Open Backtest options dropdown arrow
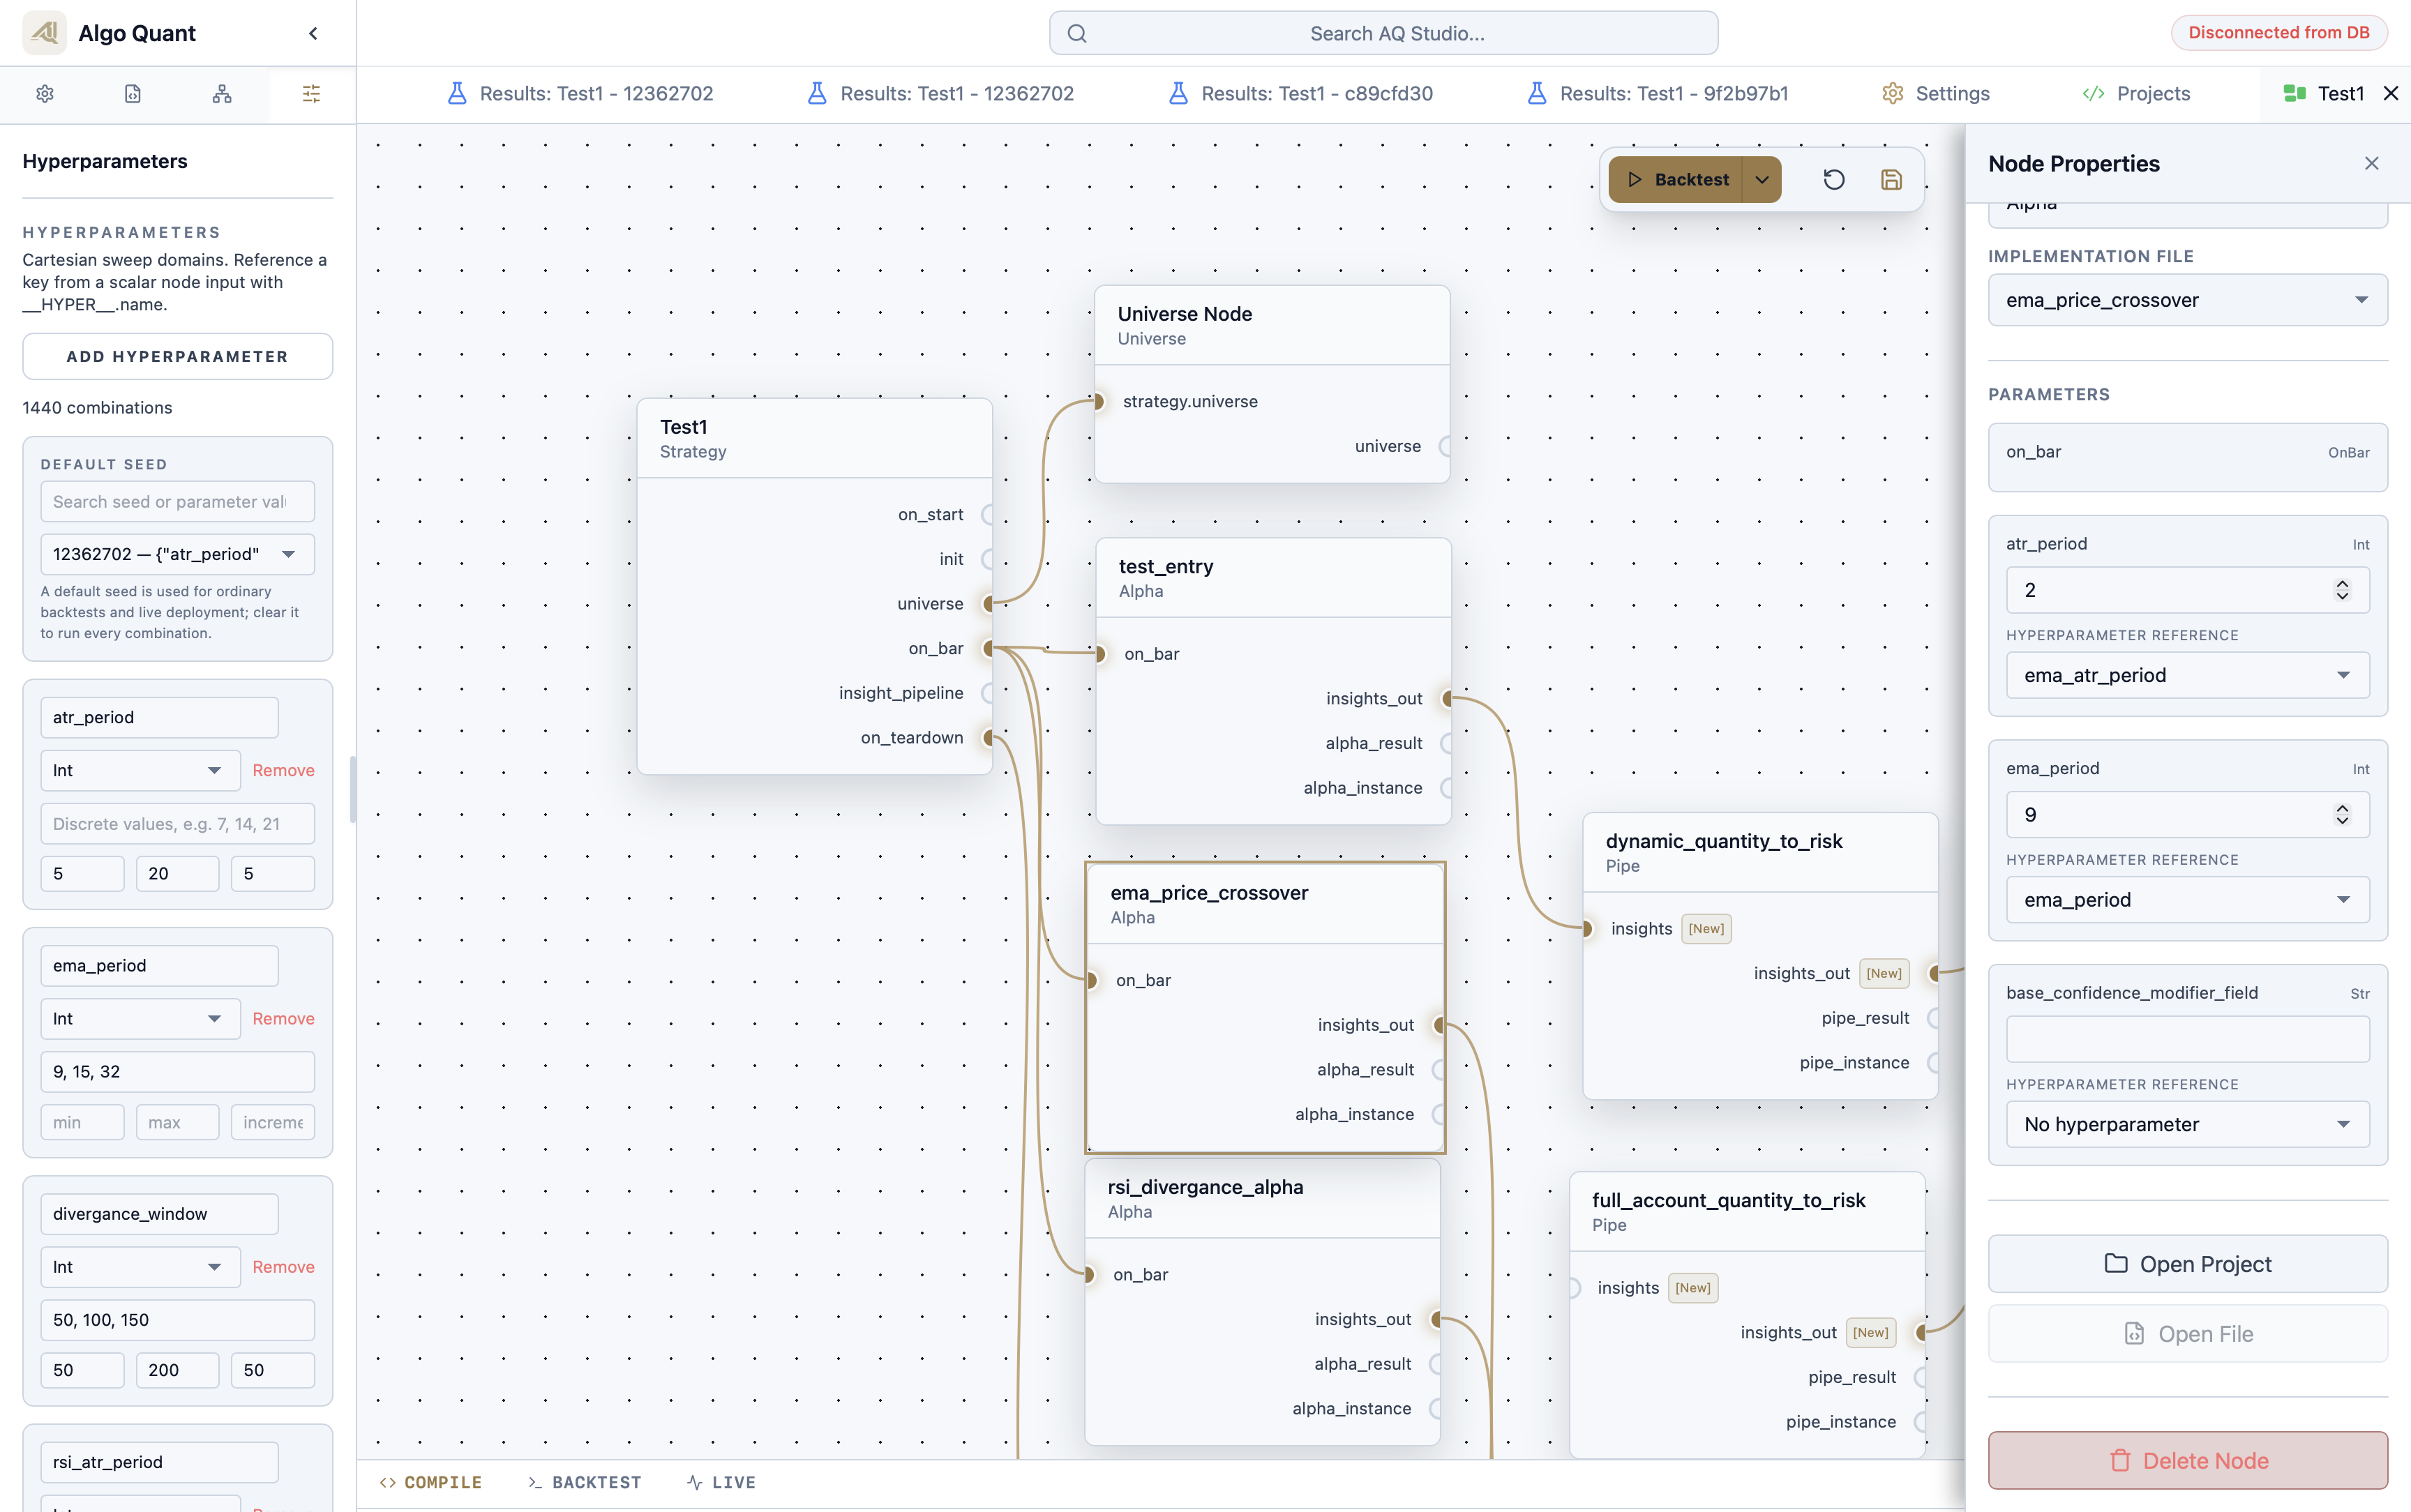Image resolution: width=2411 pixels, height=1512 pixels. [x=1762, y=180]
